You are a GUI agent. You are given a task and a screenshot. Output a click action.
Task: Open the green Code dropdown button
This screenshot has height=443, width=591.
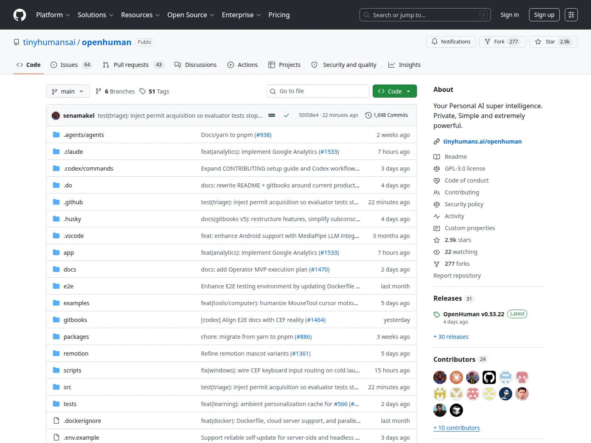pos(394,91)
